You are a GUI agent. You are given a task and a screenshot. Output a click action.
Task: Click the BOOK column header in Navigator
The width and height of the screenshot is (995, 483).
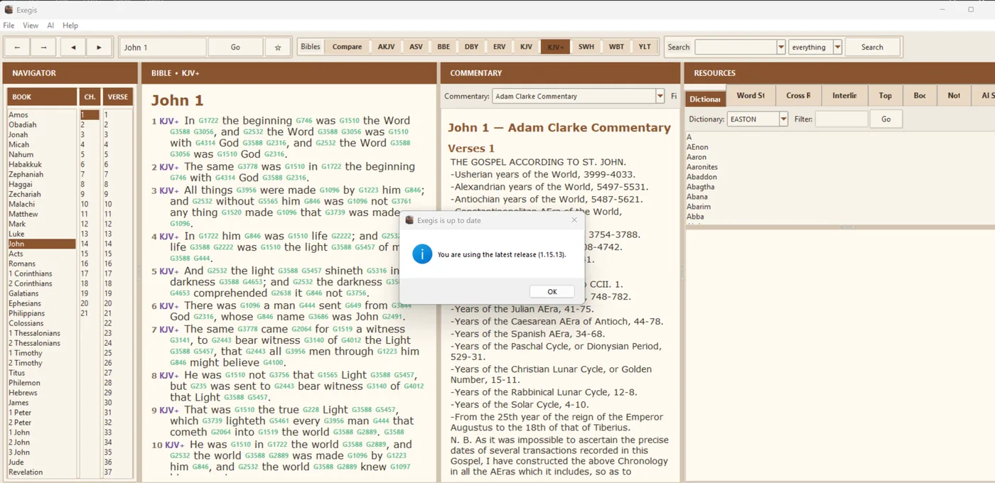(42, 97)
